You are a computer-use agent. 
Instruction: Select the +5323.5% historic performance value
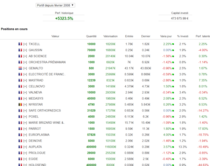[x=64, y=19]
